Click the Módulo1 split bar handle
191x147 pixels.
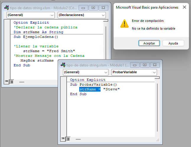pyautogui.click(x=157, y=78)
